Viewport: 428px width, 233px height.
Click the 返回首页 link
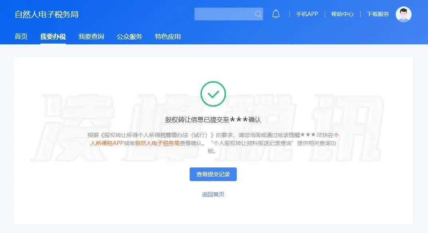coord(213,194)
